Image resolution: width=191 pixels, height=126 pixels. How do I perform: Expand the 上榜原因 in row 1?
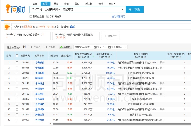click(162, 63)
